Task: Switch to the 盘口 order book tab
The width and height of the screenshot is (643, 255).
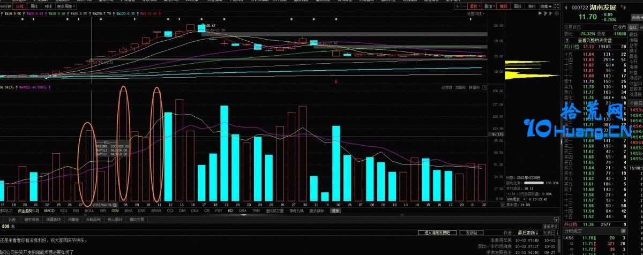Action: pos(633,27)
